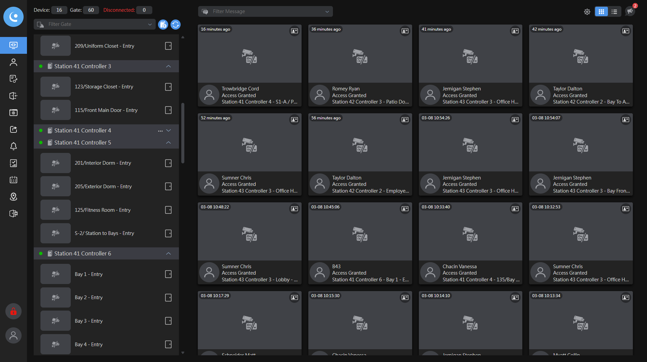Select the monitoring tab in sidebar

point(13,45)
